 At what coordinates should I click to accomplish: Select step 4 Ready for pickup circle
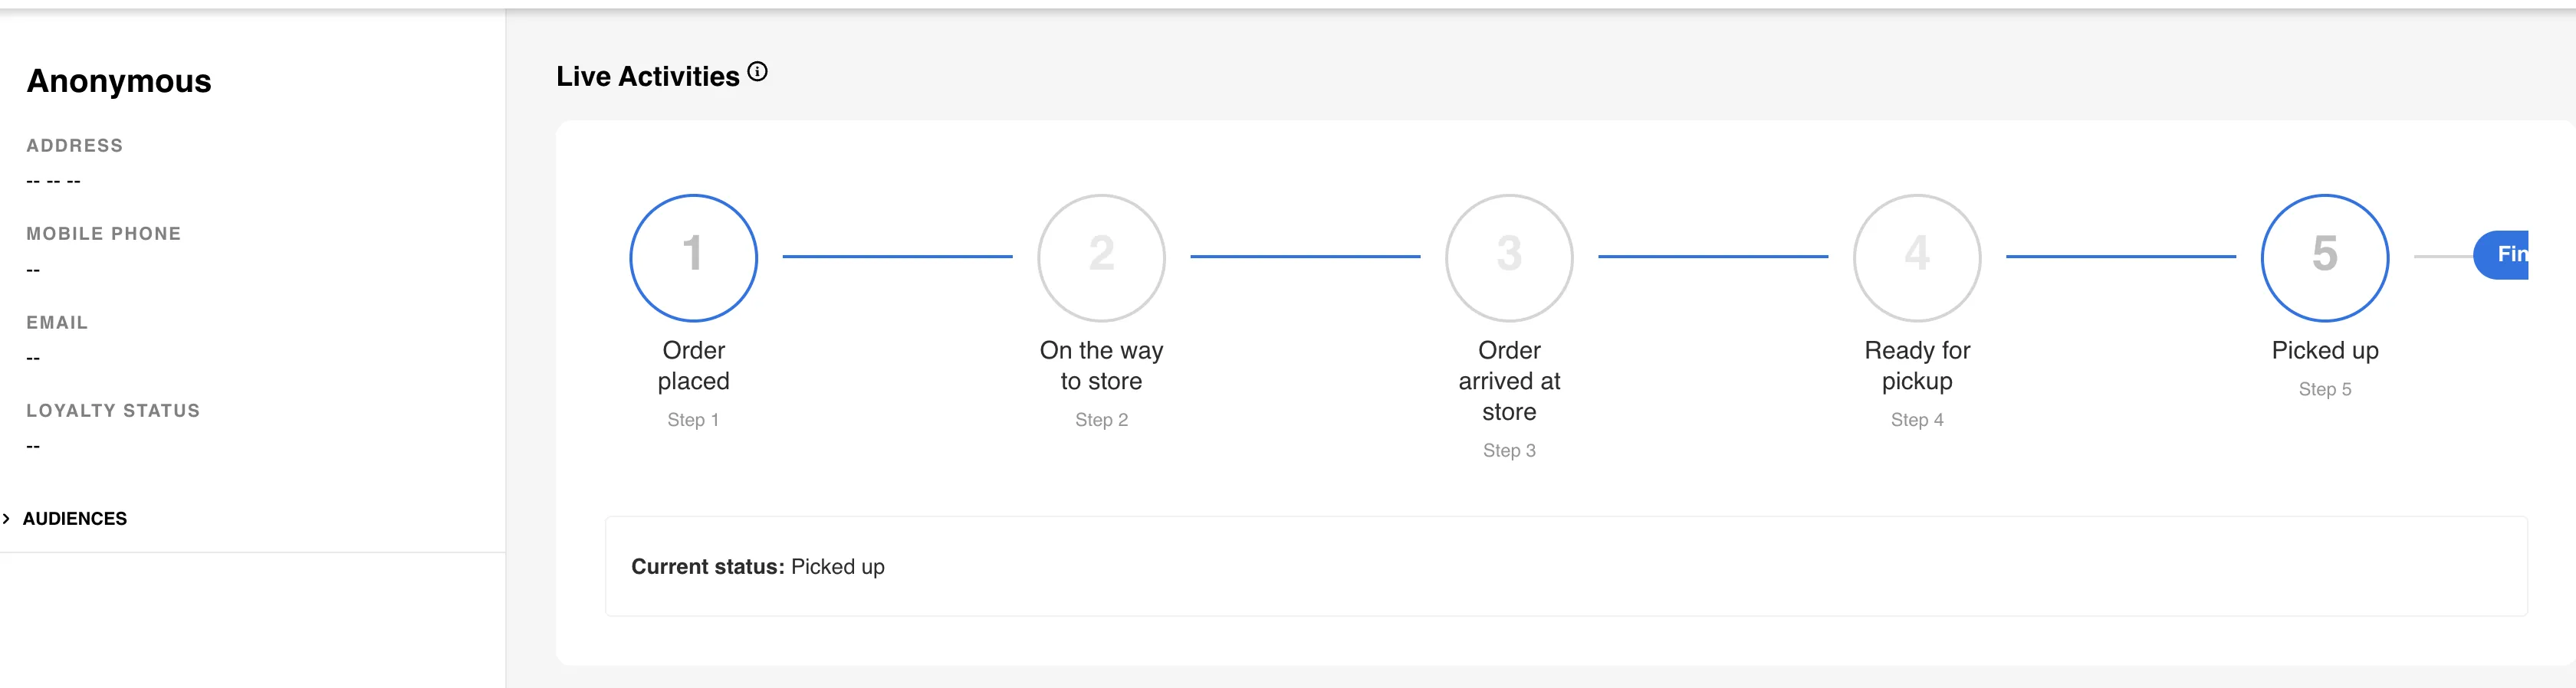coord(1917,257)
